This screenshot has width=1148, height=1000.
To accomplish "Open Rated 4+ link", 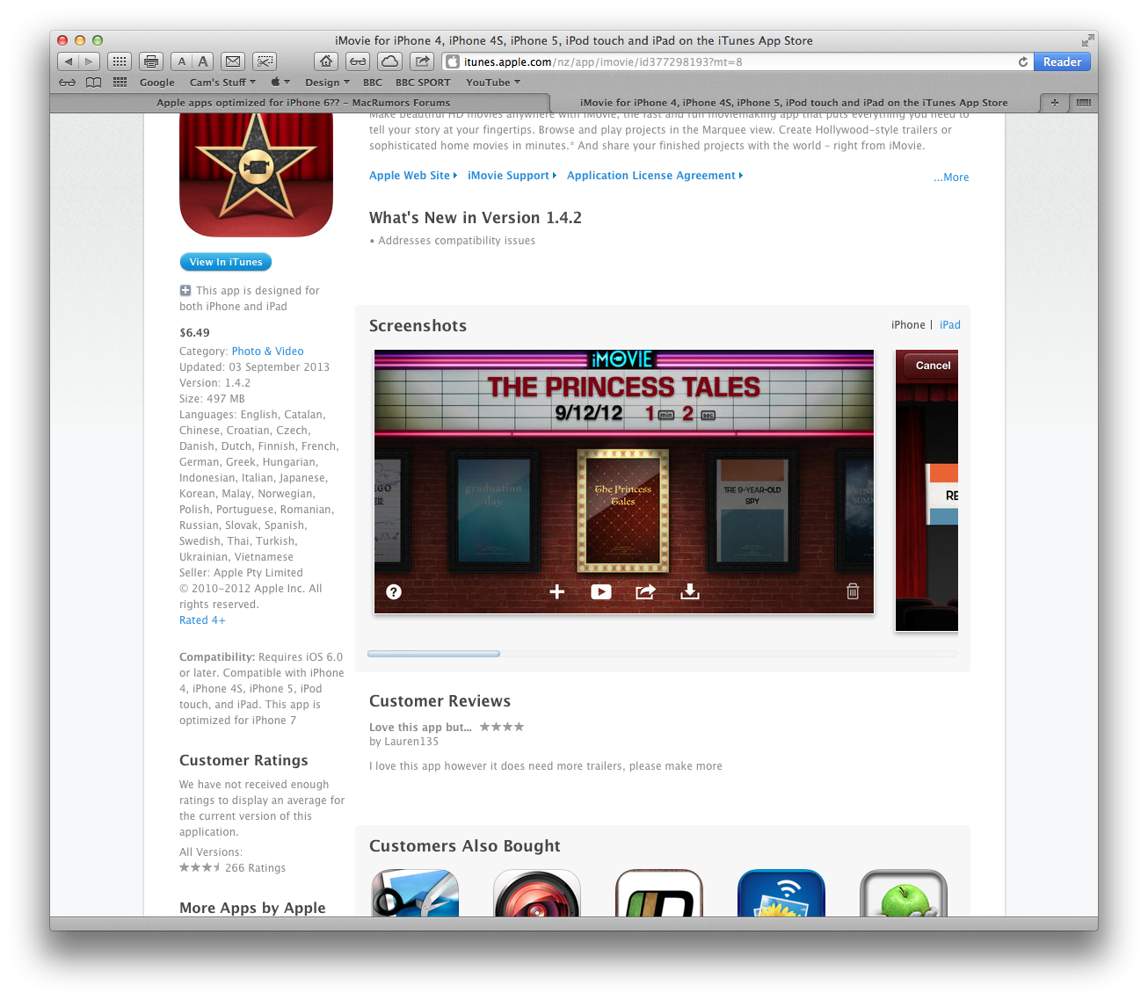I will (x=202, y=620).
